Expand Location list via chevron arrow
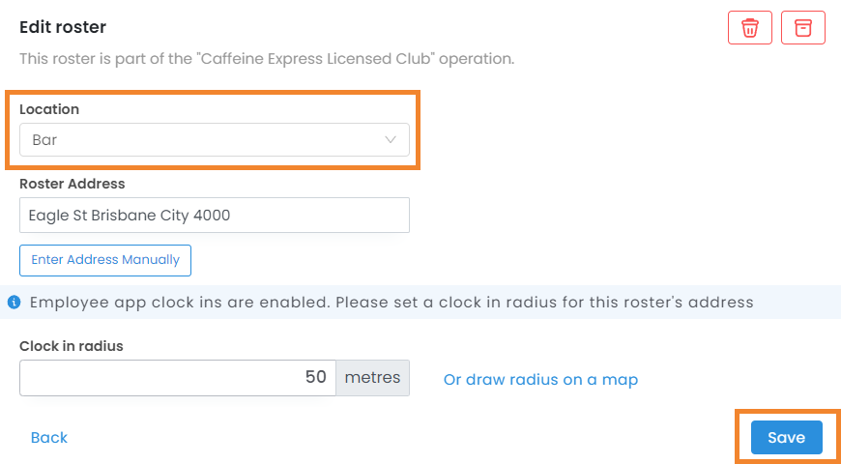The width and height of the screenshot is (841, 464). [x=391, y=140]
